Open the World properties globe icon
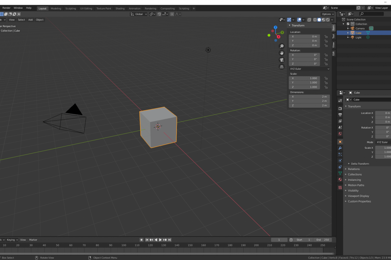This screenshot has height=260, width=391. click(340, 134)
